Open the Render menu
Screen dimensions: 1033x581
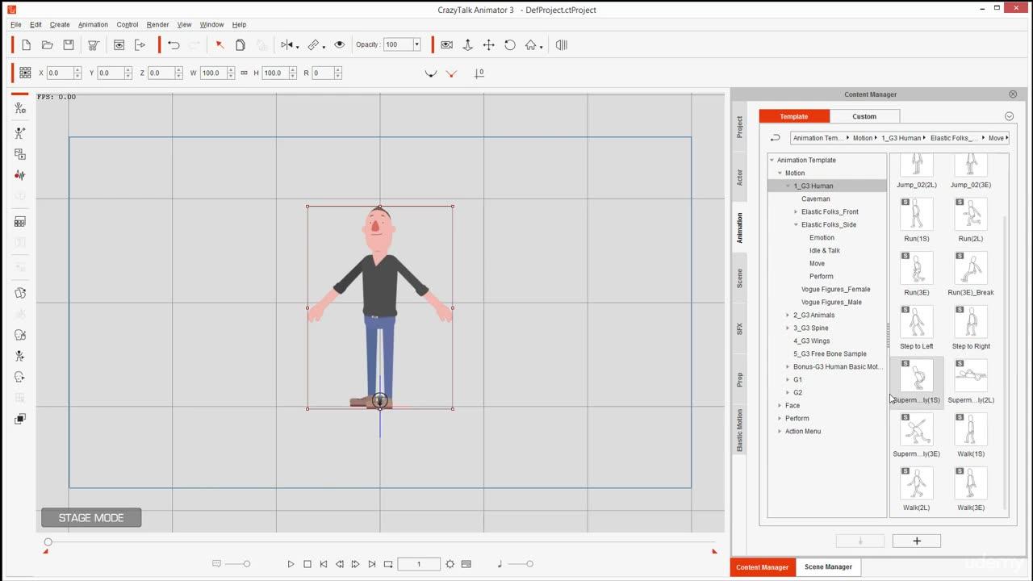[x=157, y=24]
